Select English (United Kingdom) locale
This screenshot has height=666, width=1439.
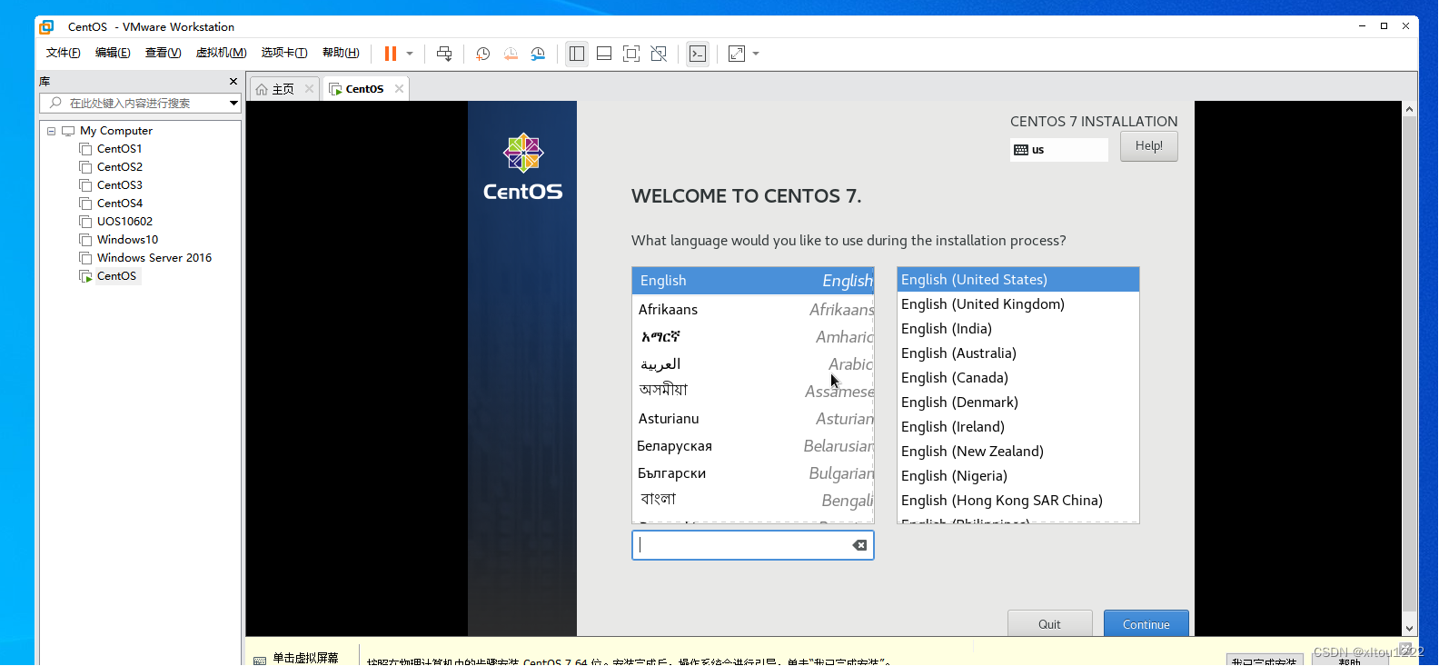[x=1017, y=304]
